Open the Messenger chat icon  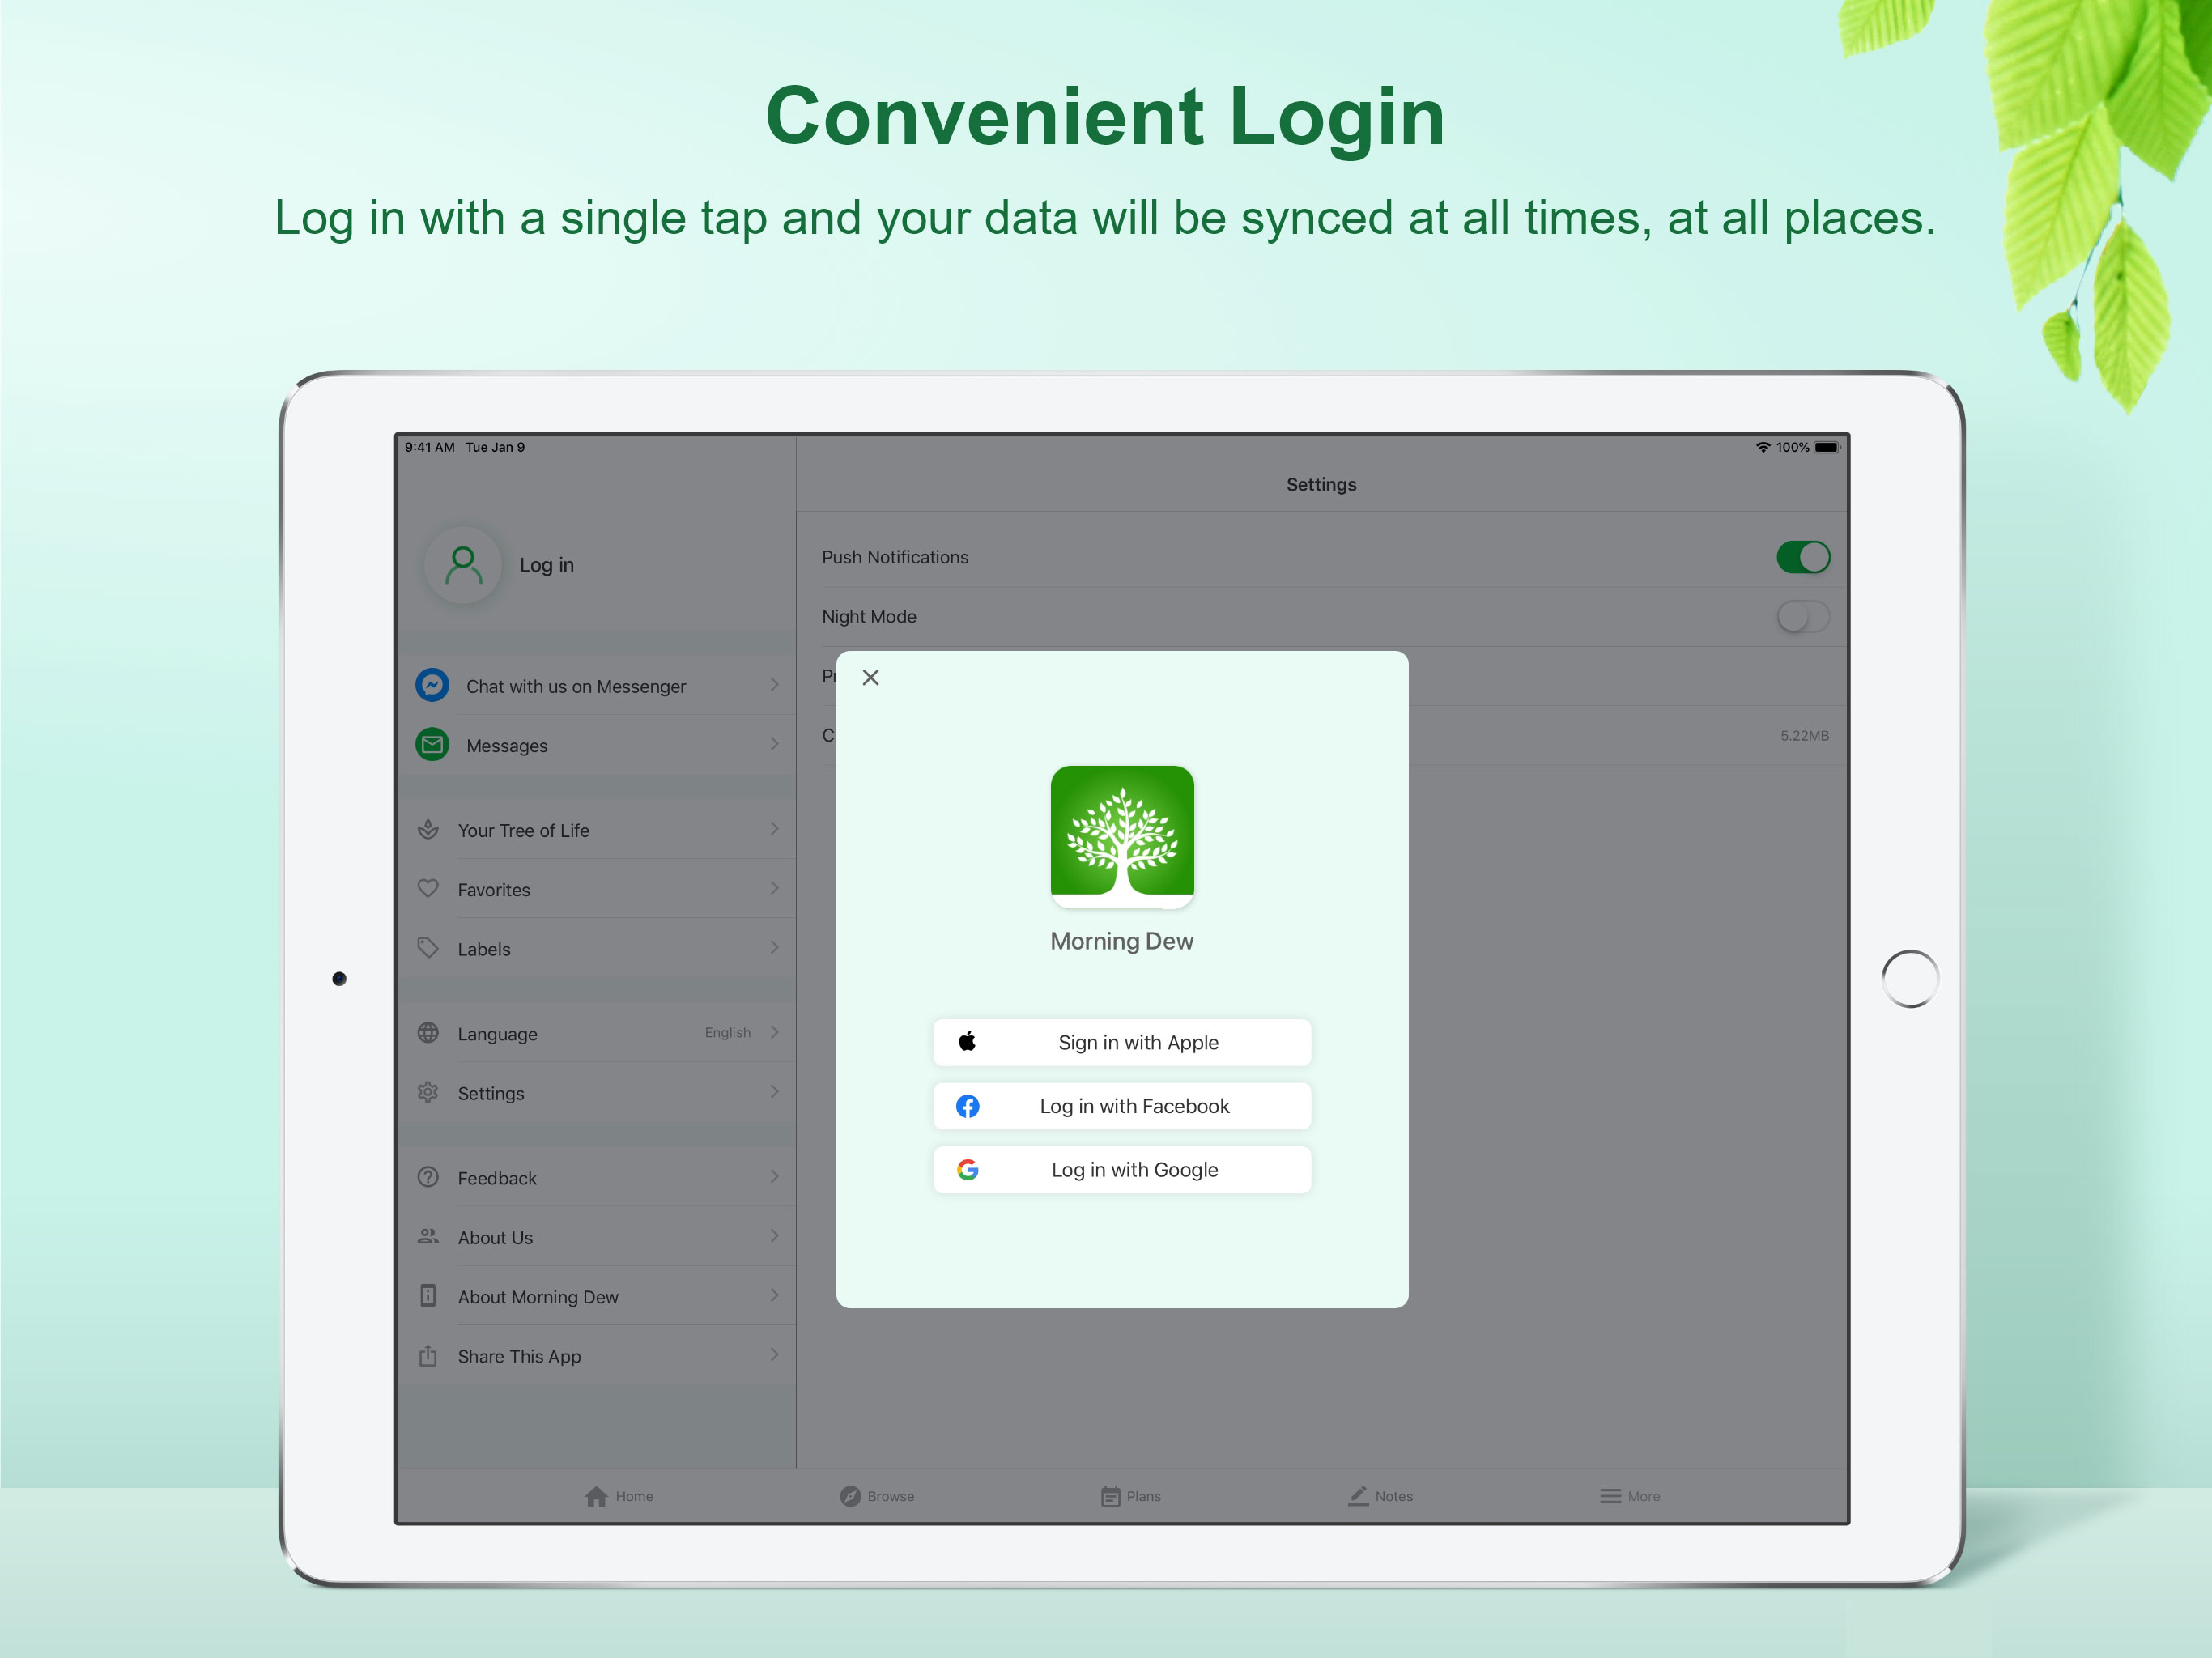coord(432,685)
